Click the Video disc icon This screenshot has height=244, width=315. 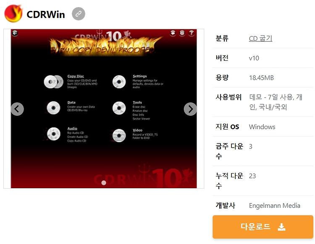119,135
